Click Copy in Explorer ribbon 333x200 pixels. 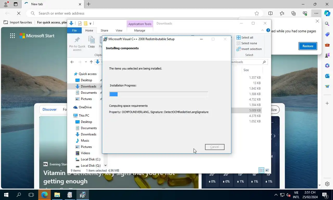click(x=91, y=42)
